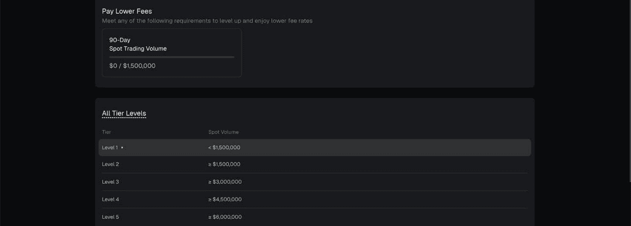Click the ≥ $1,500,000 volume value
This screenshot has height=226, width=631.
tap(224, 164)
